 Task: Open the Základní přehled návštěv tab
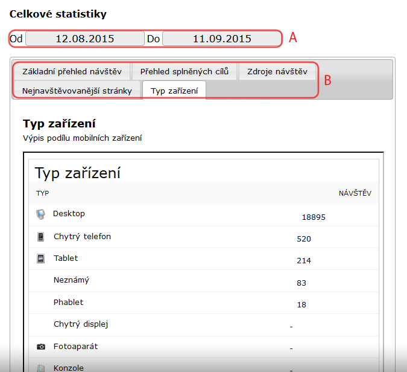click(x=72, y=71)
